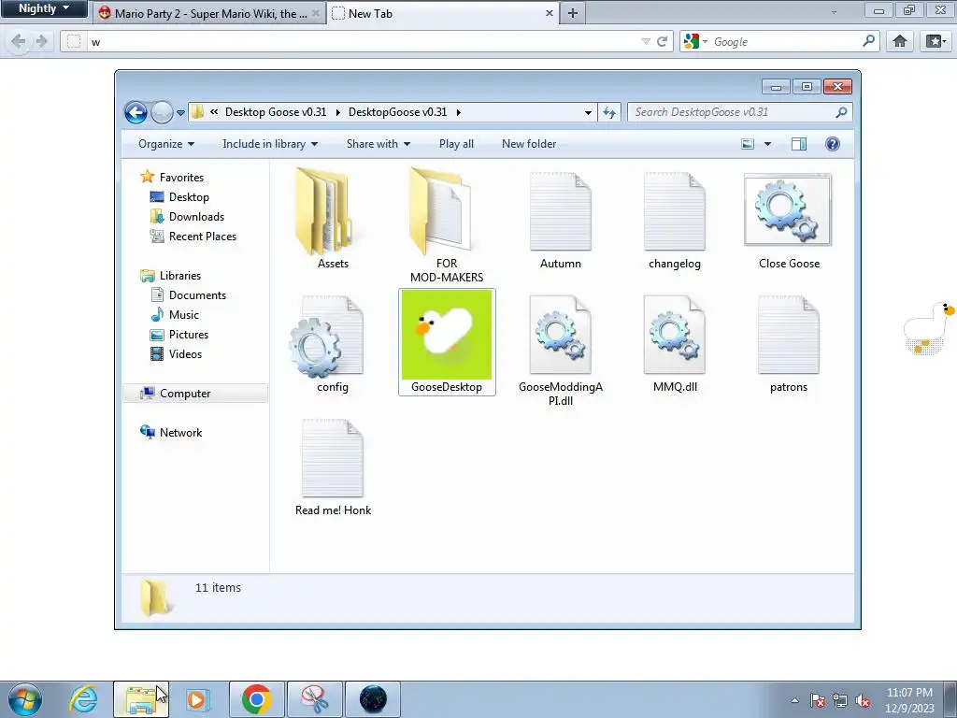Open Explorer help button
The image size is (957, 718).
tap(833, 144)
